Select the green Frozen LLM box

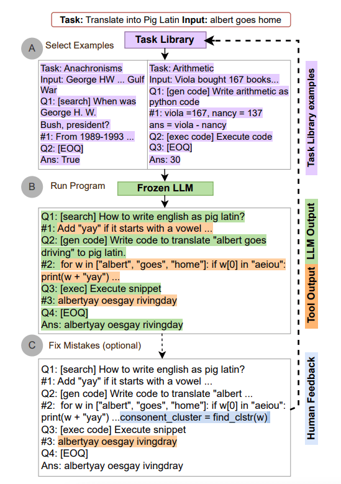point(165,188)
